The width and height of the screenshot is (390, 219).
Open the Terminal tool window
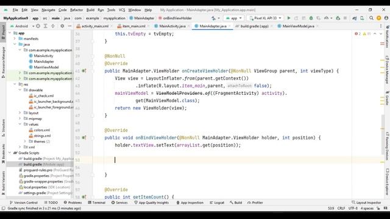click(x=97, y=203)
